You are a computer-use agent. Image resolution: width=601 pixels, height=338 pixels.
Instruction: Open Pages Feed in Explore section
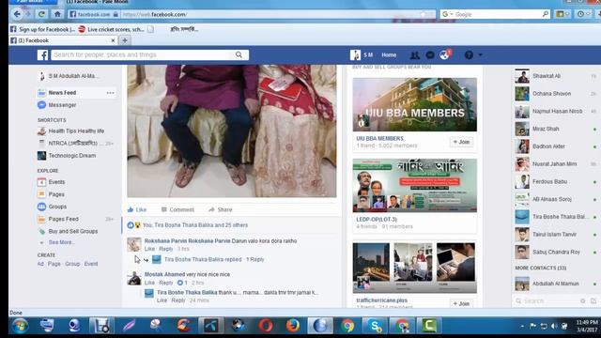(x=58, y=219)
